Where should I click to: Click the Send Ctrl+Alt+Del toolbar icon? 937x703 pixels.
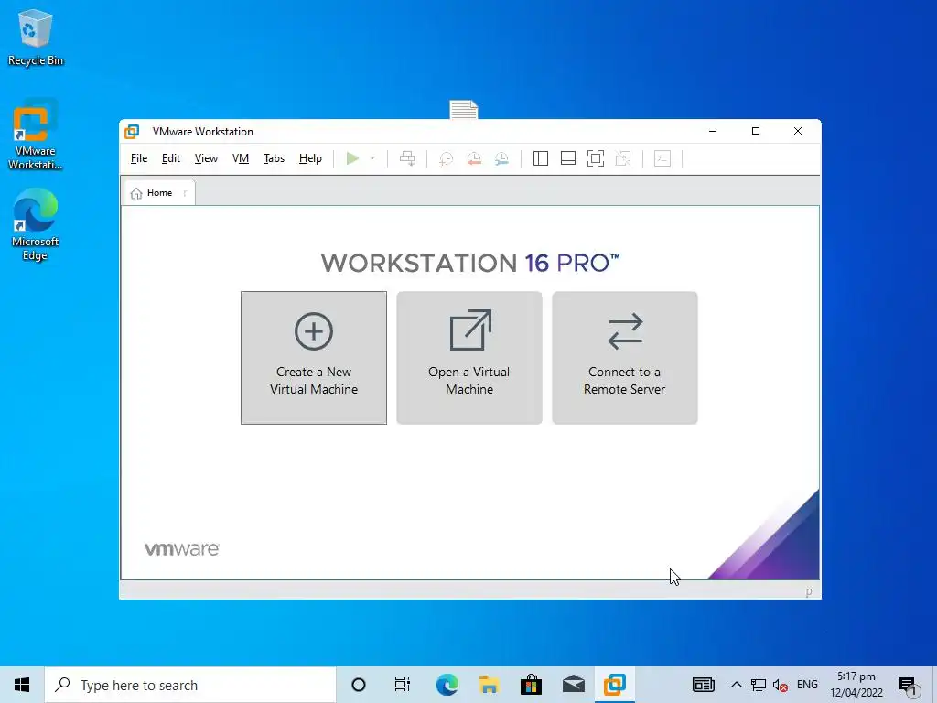coord(407,158)
